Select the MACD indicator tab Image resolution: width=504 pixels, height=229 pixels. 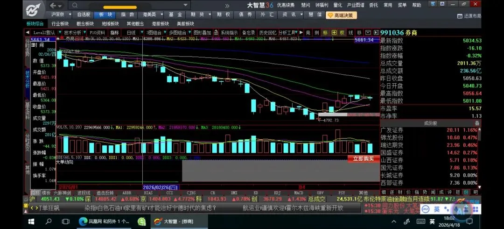(299, 193)
